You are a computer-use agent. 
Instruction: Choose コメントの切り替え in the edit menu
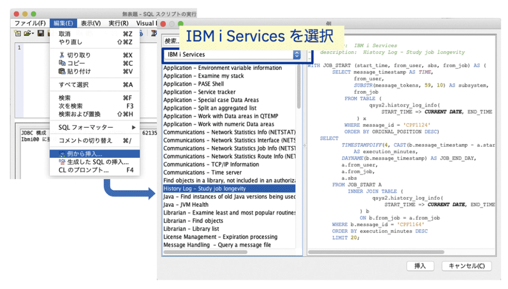click(x=95, y=140)
